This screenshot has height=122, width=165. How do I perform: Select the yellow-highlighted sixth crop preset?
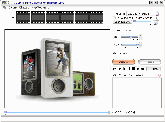(96, 17)
